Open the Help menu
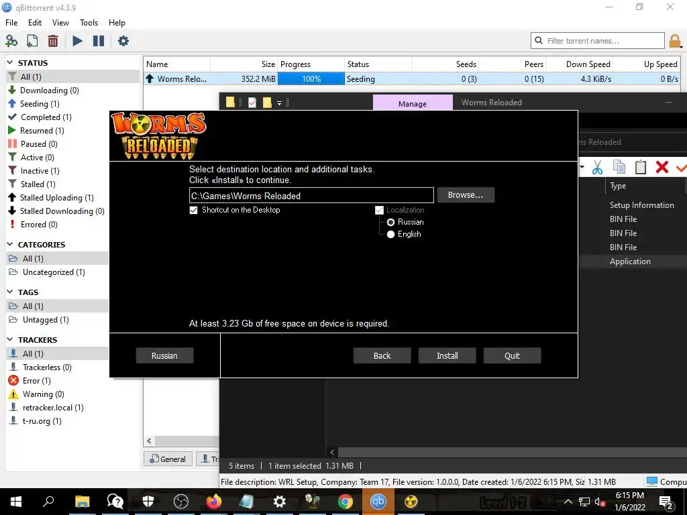Screen dimensions: 687x515 click(117, 23)
